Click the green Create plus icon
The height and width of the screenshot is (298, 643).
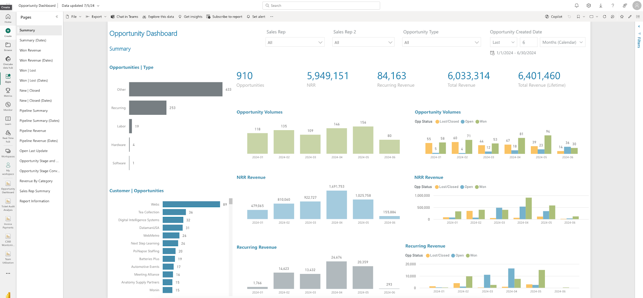pos(8,31)
